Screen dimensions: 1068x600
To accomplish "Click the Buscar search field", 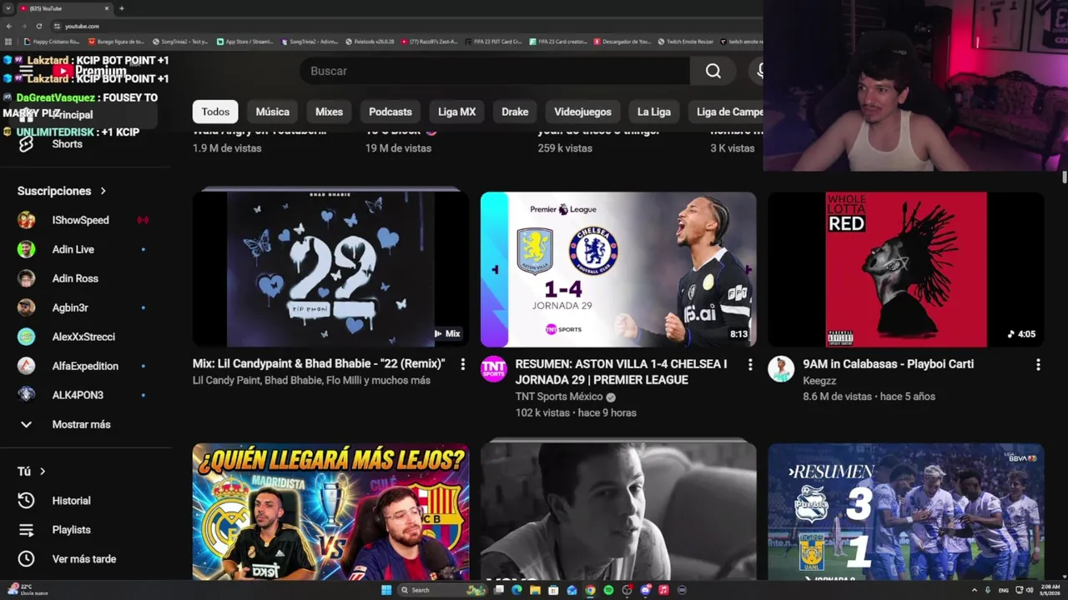I will coord(495,71).
